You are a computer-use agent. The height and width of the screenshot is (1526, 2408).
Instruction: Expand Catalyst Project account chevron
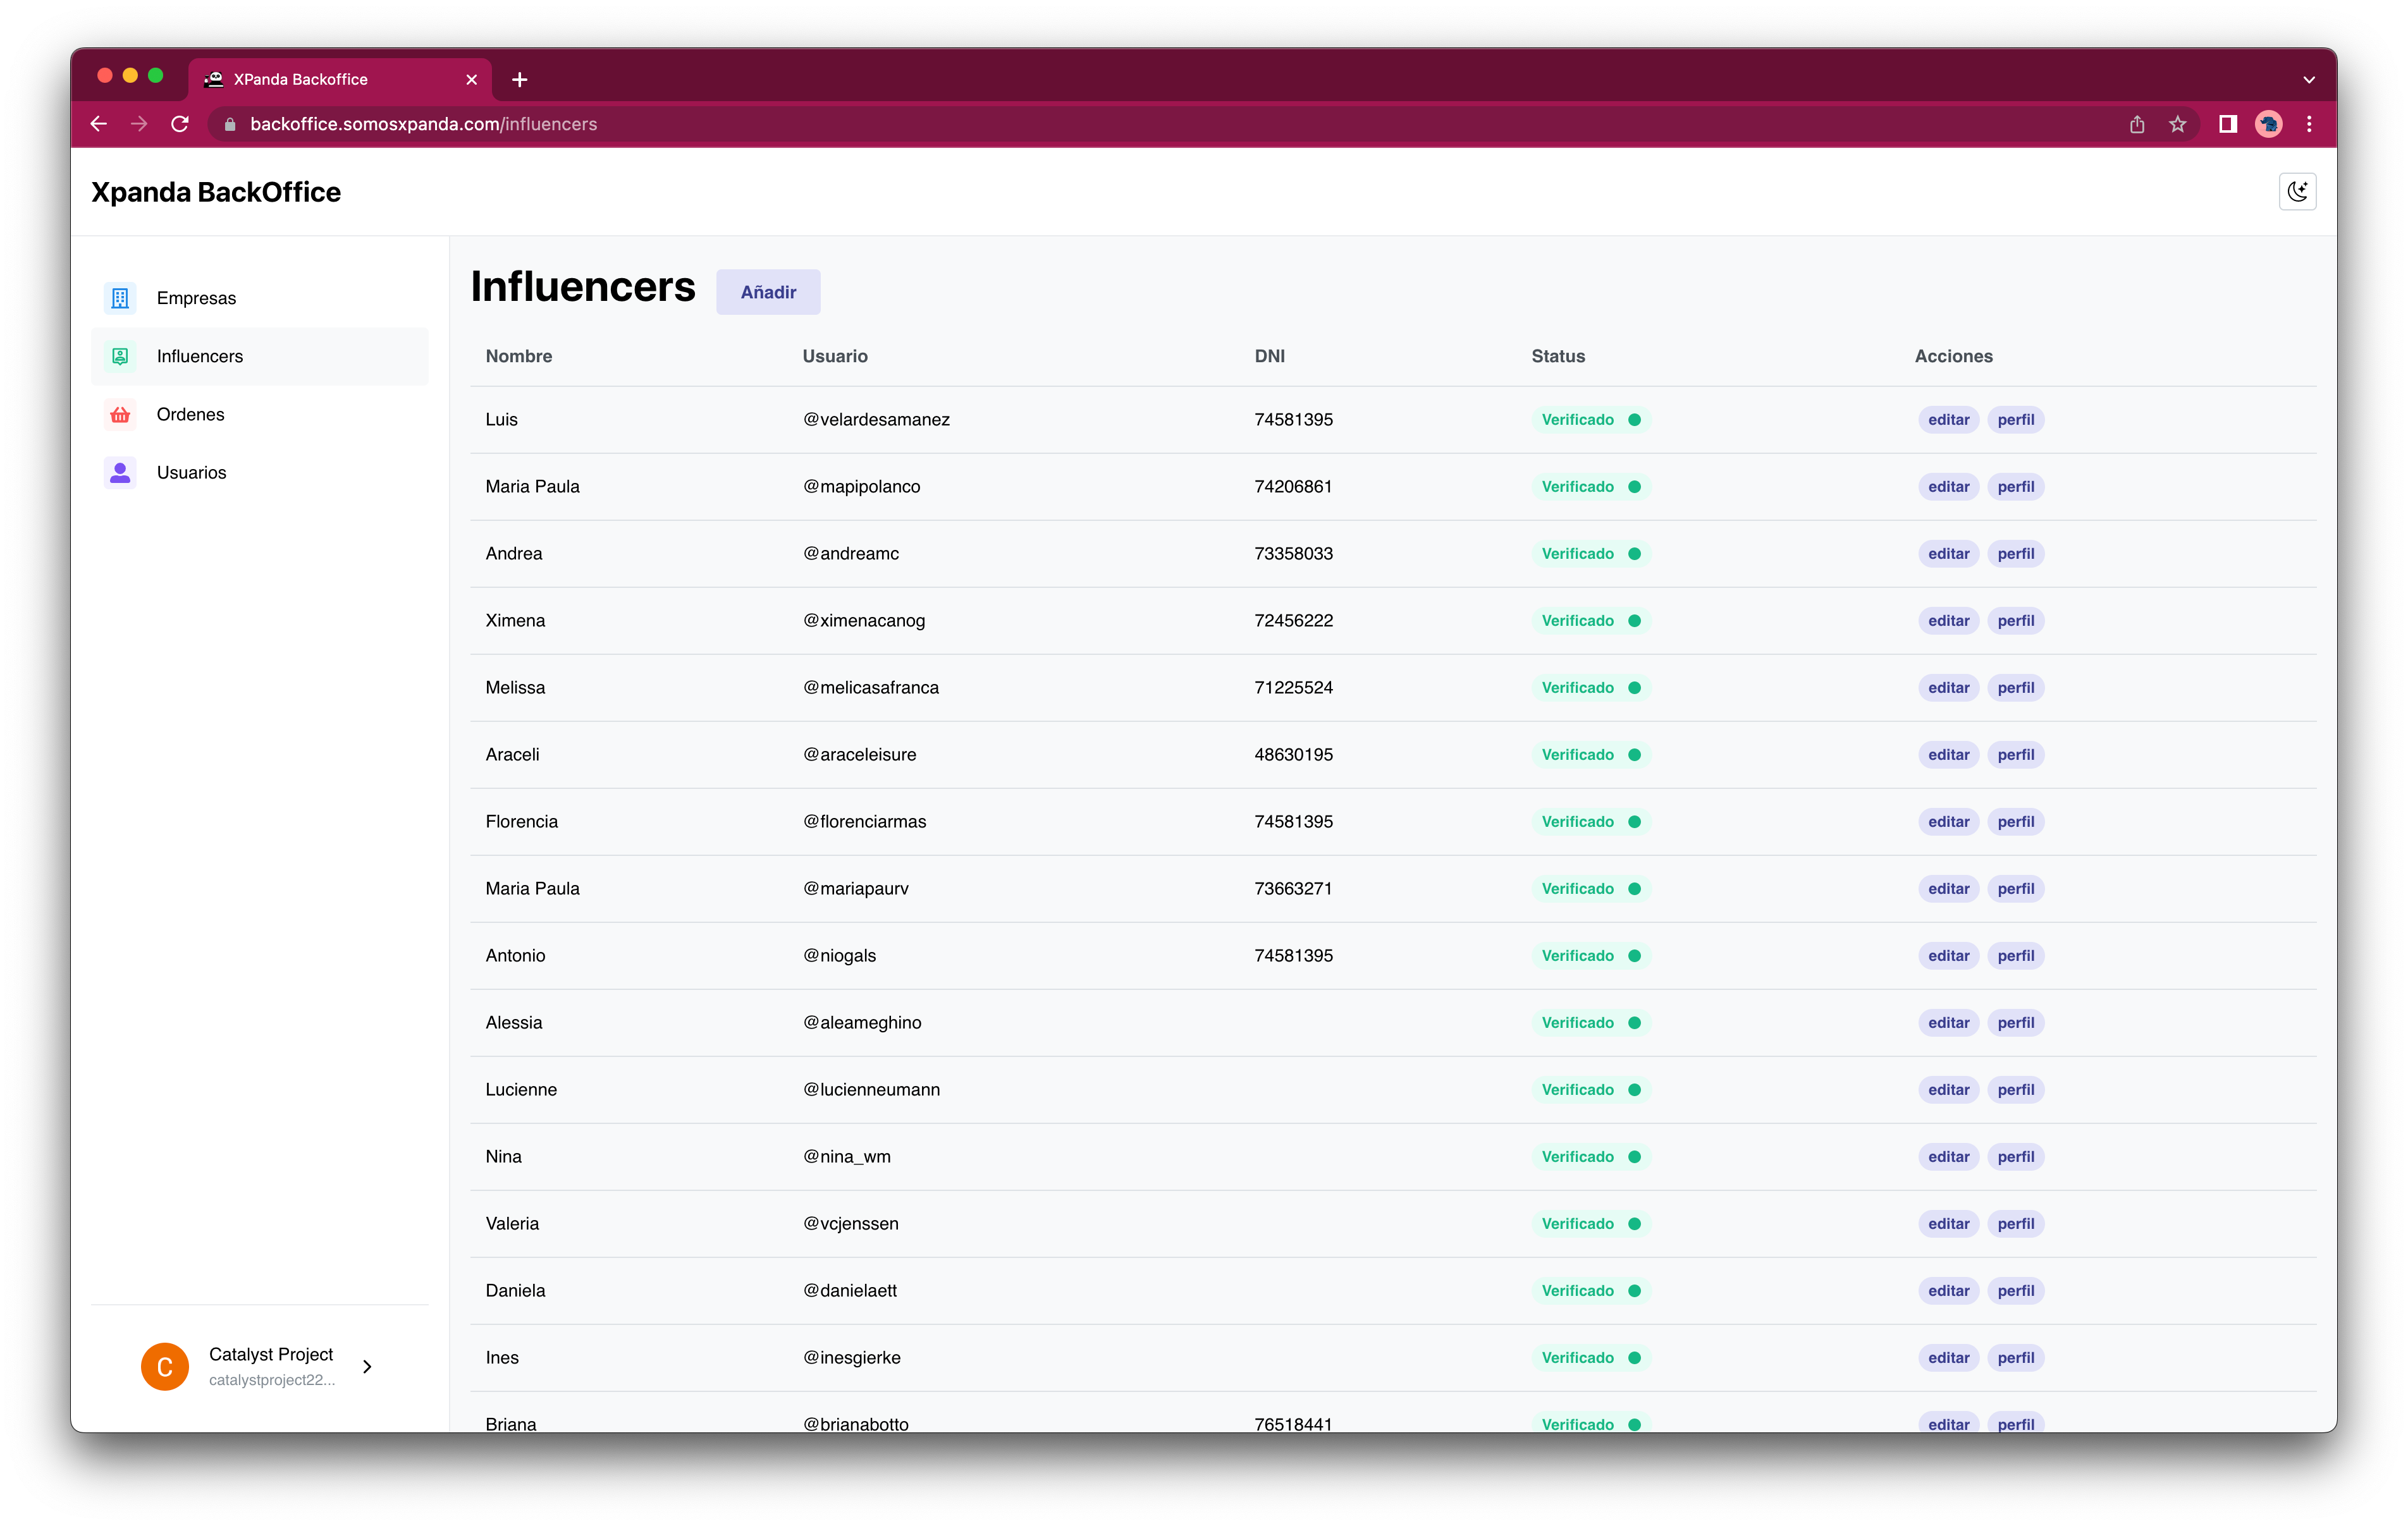tap(367, 1366)
